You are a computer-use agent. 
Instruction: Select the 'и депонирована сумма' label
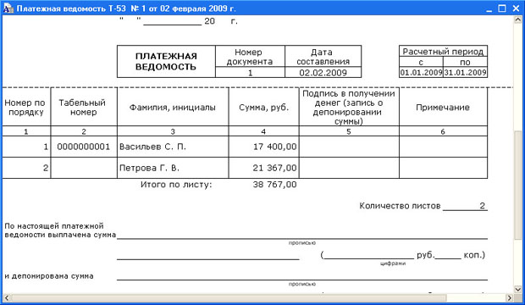coord(49,276)
